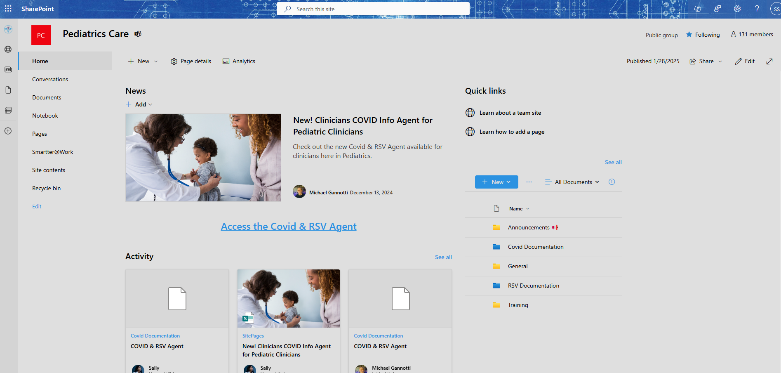
Task: Open the document library ellipsis more options
Action: click(529, 182)
